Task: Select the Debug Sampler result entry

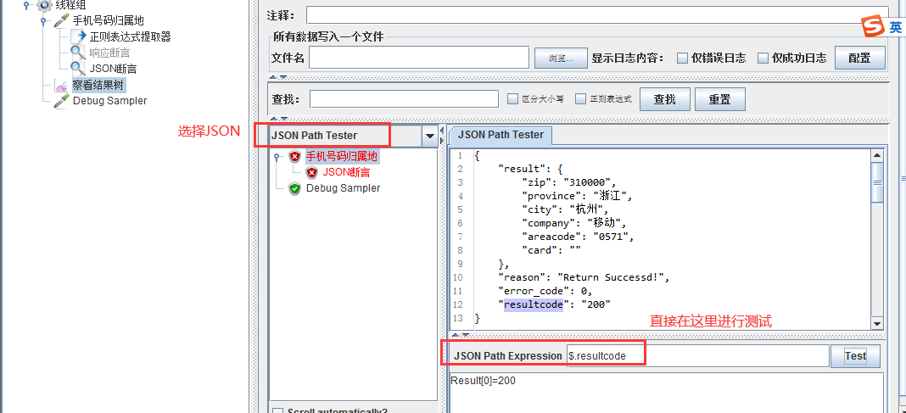Action: 344,188
